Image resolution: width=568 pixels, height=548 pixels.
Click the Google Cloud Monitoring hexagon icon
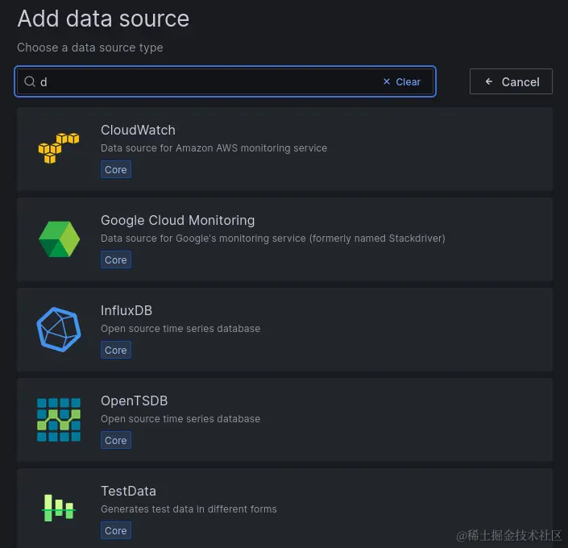59,239
